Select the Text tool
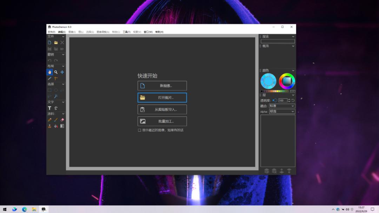The image size is (379, 213). 49,108
